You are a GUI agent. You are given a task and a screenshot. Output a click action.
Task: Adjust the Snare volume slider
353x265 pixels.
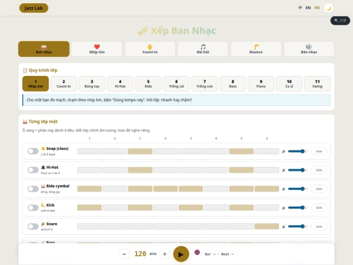pos(297,226)
